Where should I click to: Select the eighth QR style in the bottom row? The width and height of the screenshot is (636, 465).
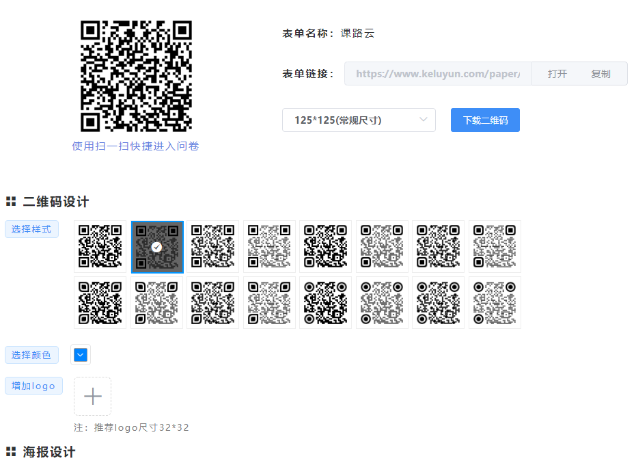[495, 302]
